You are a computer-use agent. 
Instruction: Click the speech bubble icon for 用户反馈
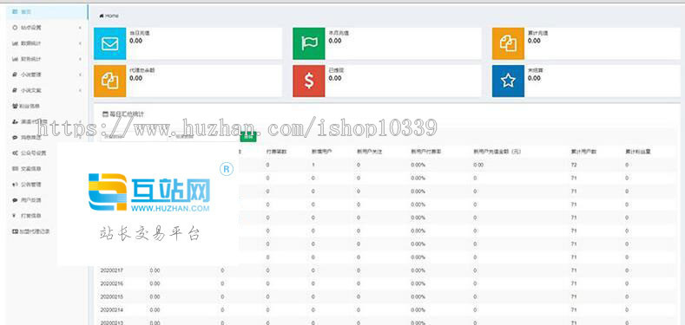pos(15,200)
